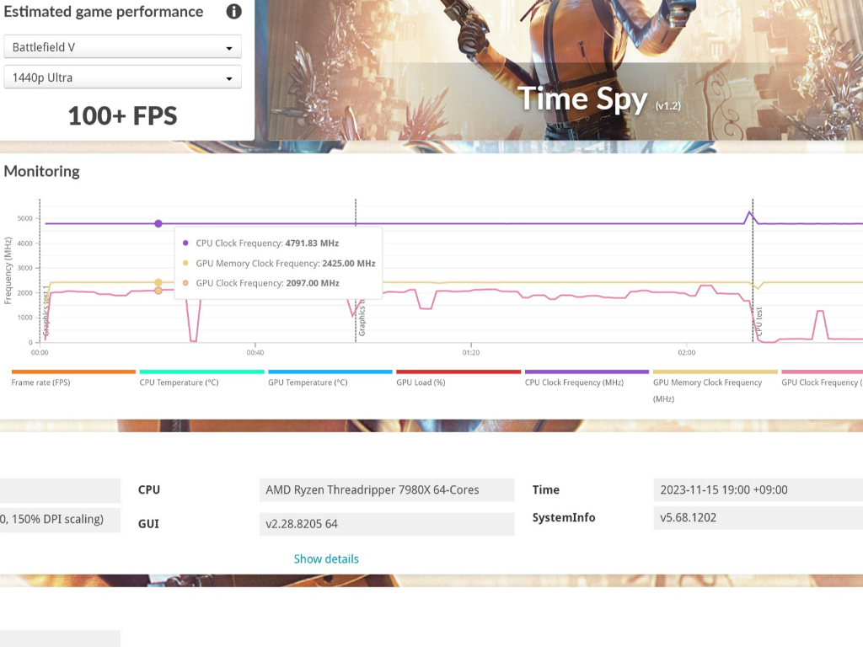Viewport: 863px width, 647px height.
Task: Click the CPU clock spike near CPU test
Action: [749, 212]
